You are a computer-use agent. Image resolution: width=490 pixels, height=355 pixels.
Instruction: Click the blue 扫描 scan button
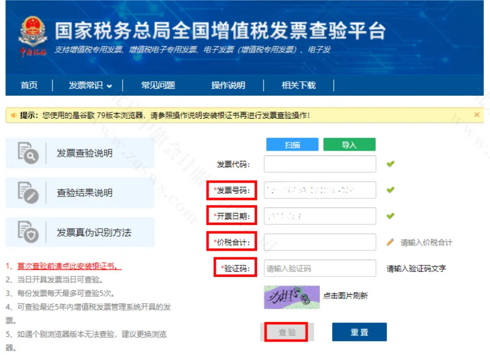(x=292, y=144)
